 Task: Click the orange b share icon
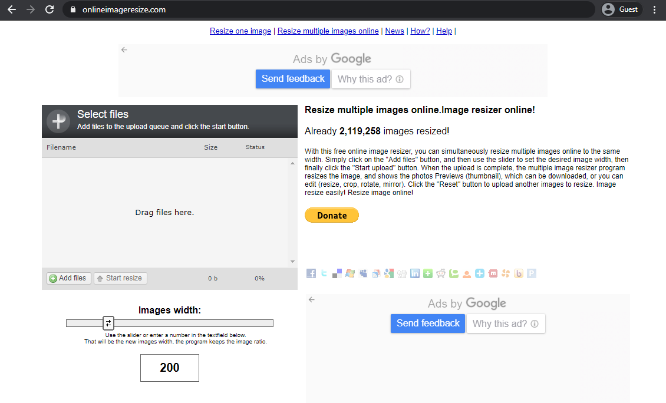519,273
